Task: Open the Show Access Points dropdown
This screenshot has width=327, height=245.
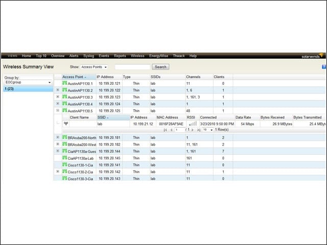Action: pos(94,67)
